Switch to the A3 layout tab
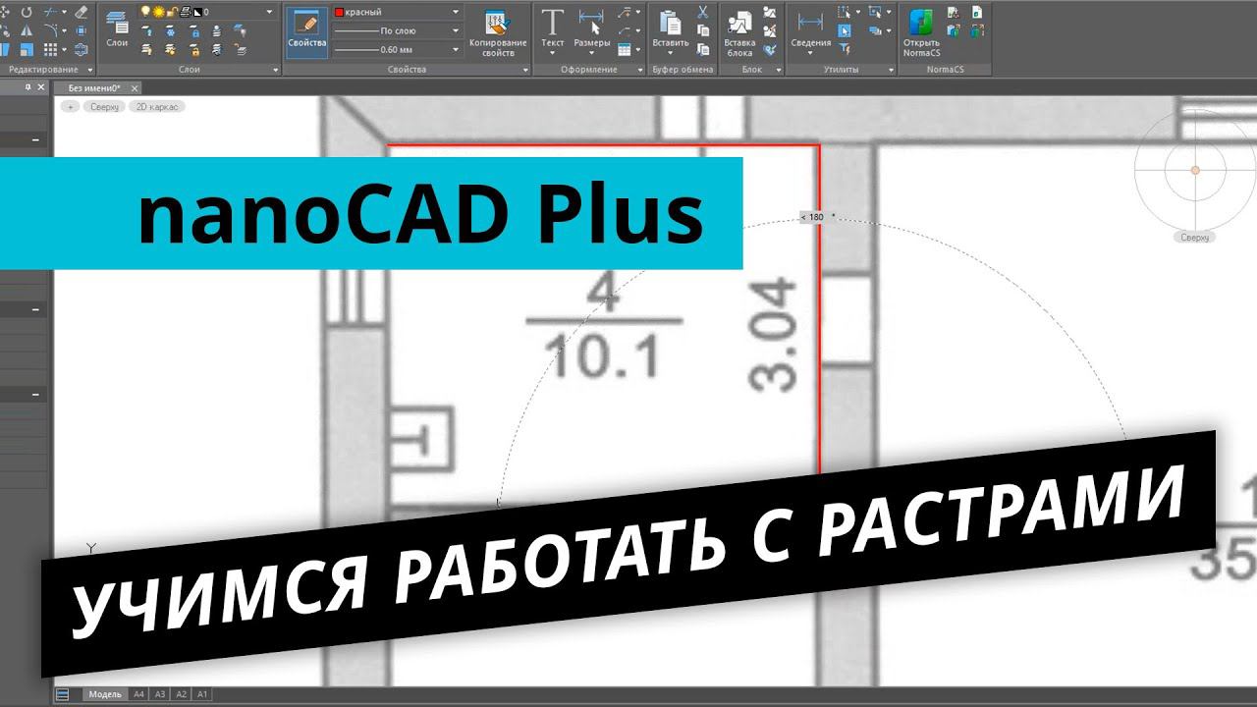 pyautogui.click(x=160, y=694)
